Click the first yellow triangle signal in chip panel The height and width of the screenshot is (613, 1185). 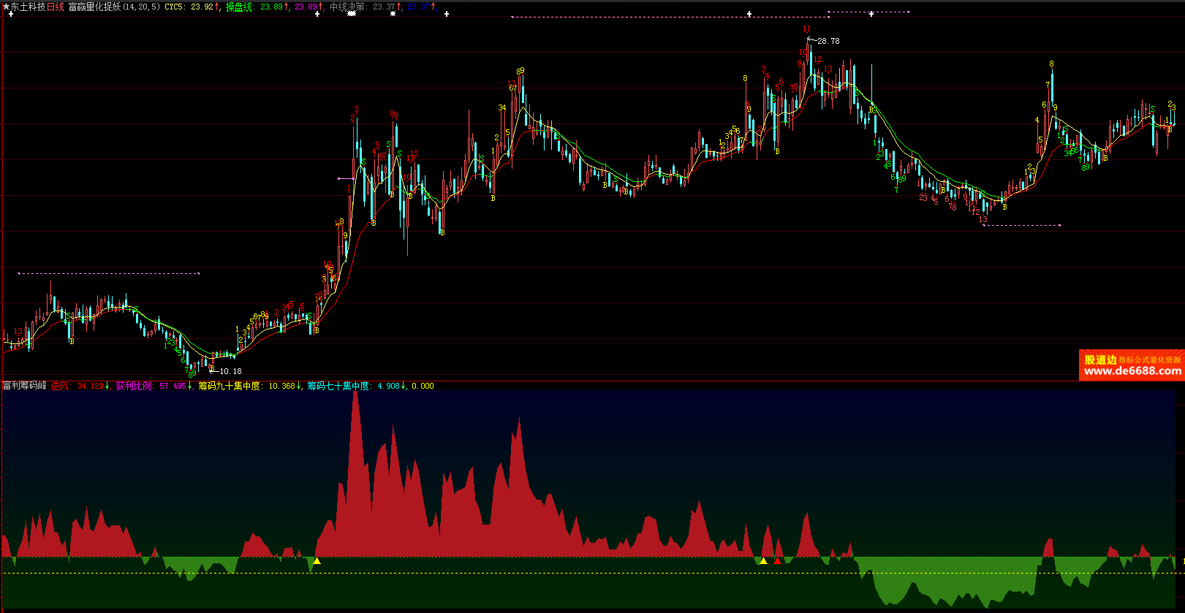pyautogui.click(x=317, y=561)
